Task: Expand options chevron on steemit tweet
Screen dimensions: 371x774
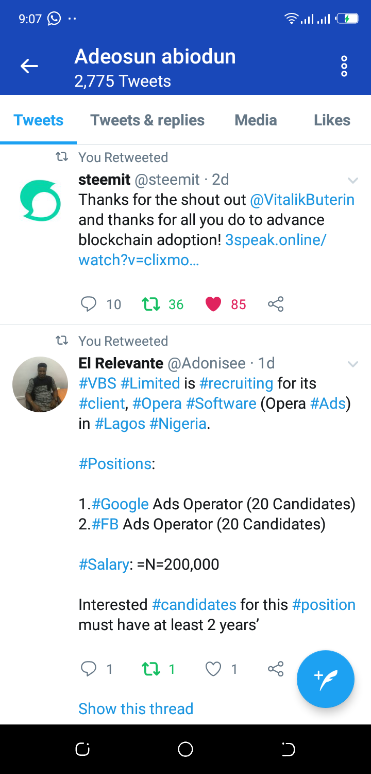Action: [353, 180]
